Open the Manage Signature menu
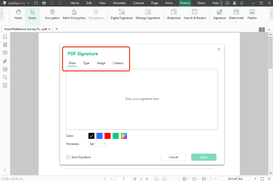 click(148, 15)
